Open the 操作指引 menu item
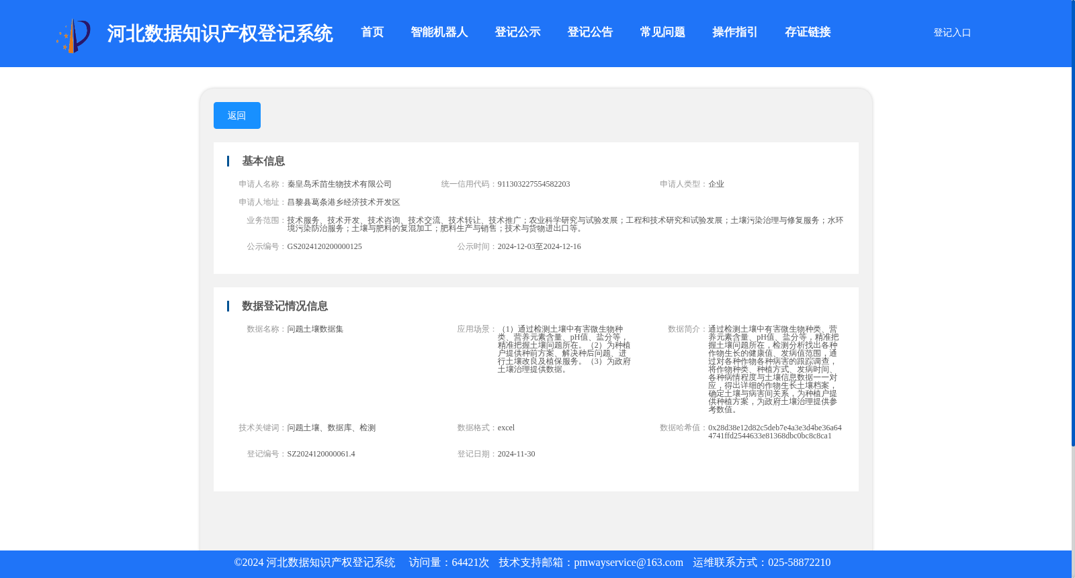1075x578 pixels. click(x=735, y=32)
